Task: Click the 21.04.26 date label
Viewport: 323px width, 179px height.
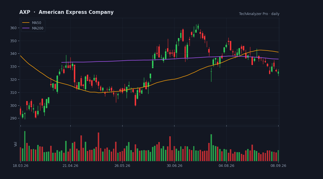Action: (x=70, y=166)
